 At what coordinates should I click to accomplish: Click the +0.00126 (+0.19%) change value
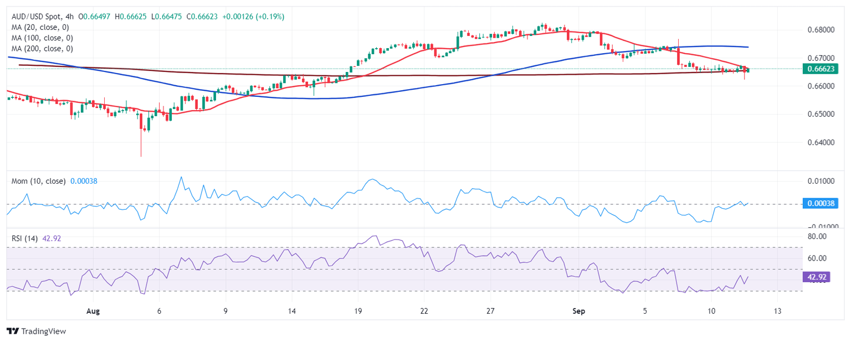point(253,17)
